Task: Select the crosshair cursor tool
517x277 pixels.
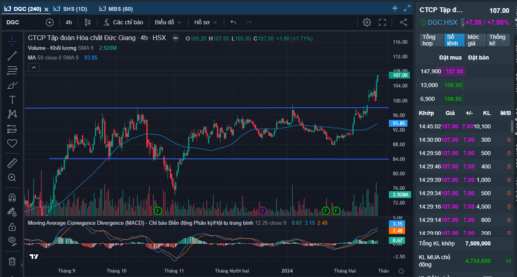Action: 12,41
